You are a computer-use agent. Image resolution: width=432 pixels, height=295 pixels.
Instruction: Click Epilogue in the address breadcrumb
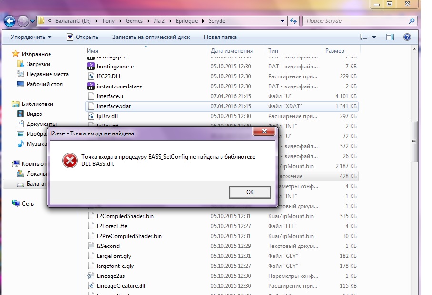pyautogui.click(x=187, y=21)
